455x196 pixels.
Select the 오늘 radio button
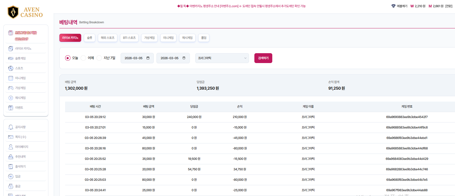tap(68, 58)
